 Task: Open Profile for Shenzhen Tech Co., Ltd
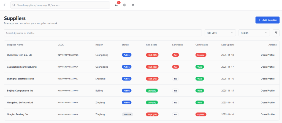[x=267, y=55]
